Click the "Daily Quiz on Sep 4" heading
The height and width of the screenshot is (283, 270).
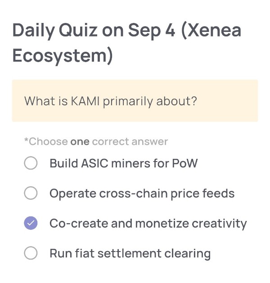[x=94, y=31]
